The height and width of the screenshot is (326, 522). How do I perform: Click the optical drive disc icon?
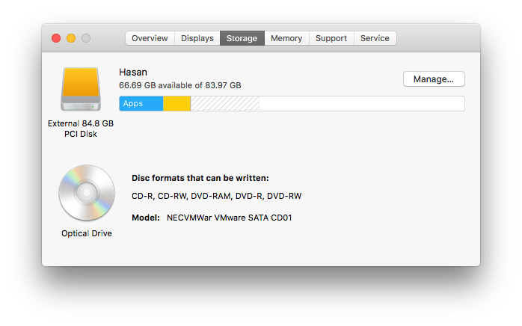coord(86,193)
